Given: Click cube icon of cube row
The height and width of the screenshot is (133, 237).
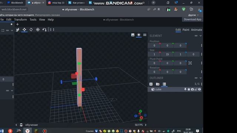Looking at the screenshot, I should point(153,89).
